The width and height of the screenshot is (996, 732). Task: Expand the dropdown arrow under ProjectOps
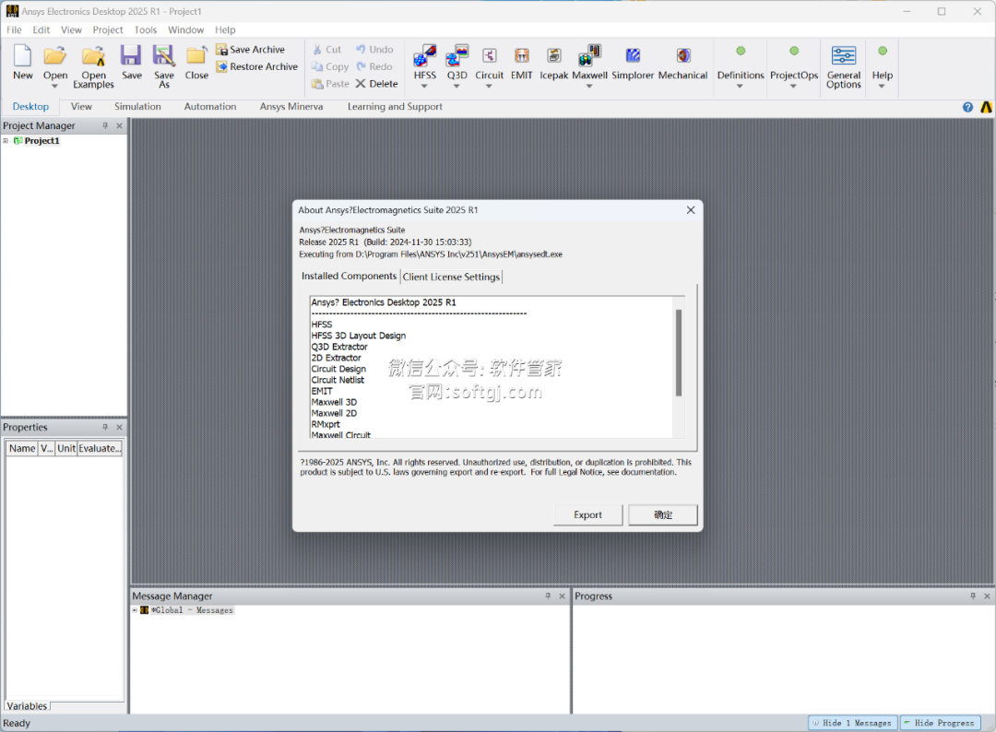tap(793, 87)
